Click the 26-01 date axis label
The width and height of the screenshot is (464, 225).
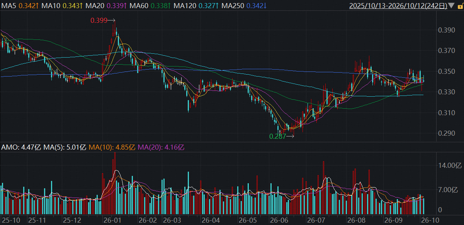[x=112, y=220]
